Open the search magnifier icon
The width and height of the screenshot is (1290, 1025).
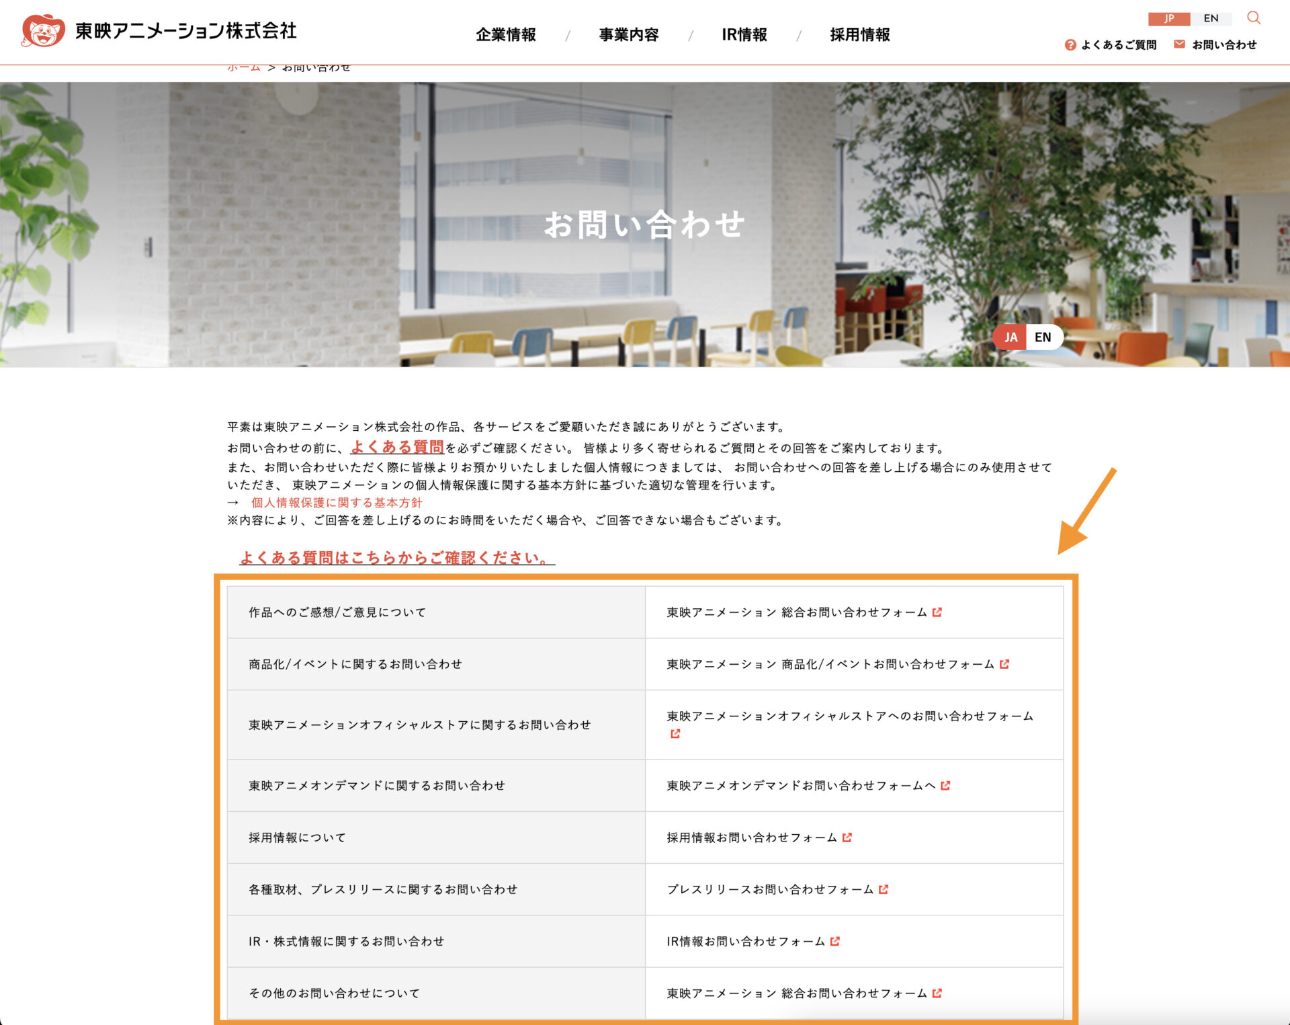tap(1253, 17)
